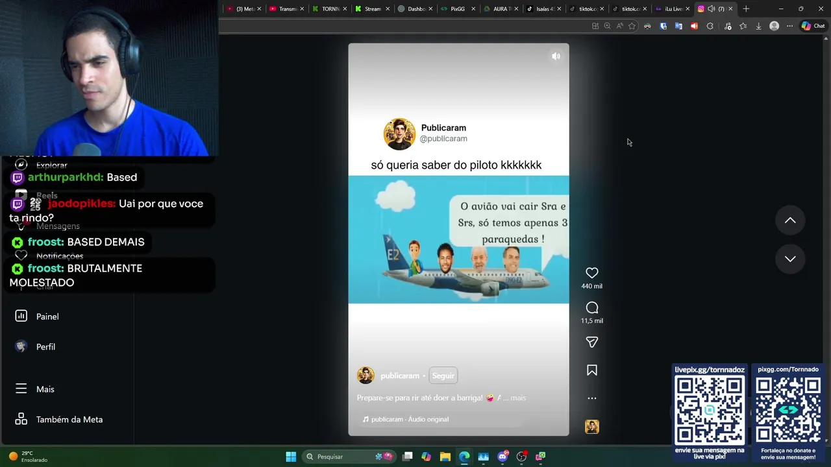Open Microsoft Edge on the taskbar
Screen dimensions: 831x467
pos(464,457)
